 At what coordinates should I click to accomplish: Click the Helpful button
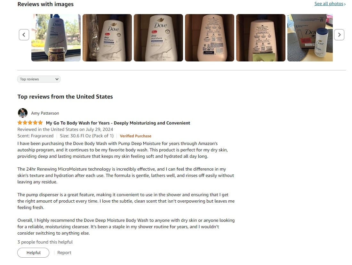(33, 253)
